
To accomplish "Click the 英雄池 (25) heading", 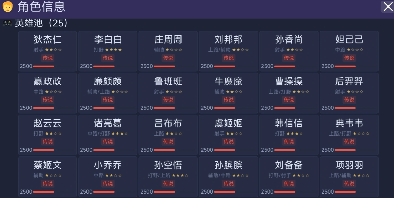I will point(41,23).
